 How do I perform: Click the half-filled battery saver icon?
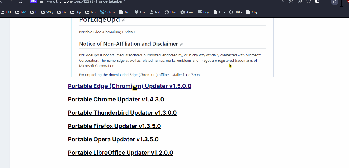tap(317, 1)
